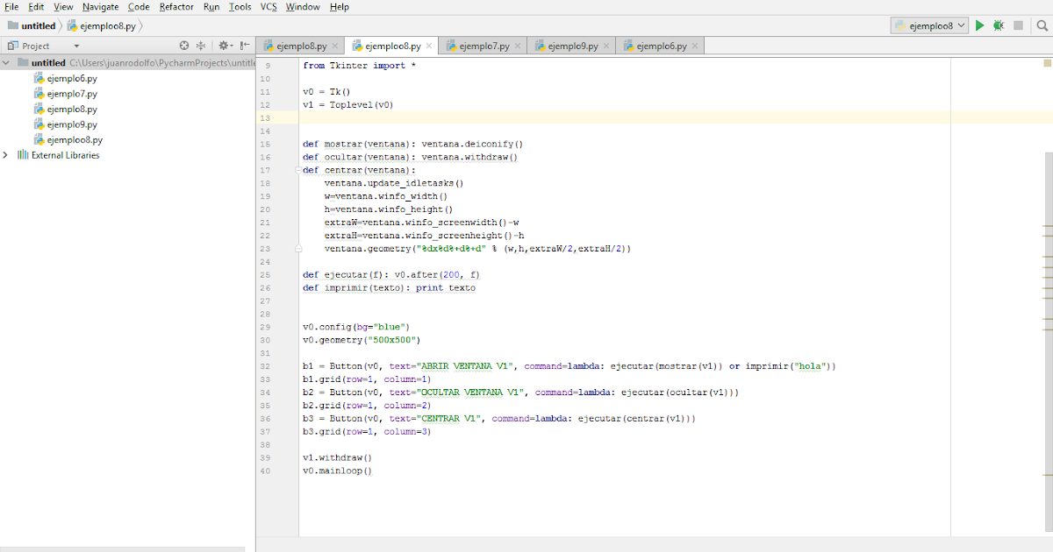Screen dimensions: 1053x552
Task: Run the ejemploo8 script with the green play icon
Action: [x=979, y=25]
